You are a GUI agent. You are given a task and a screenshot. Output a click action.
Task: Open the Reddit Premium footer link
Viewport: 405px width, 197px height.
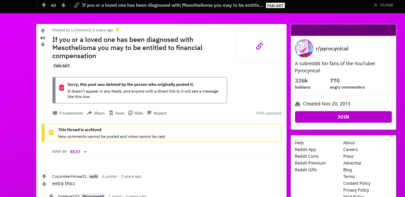coord(310,163)
